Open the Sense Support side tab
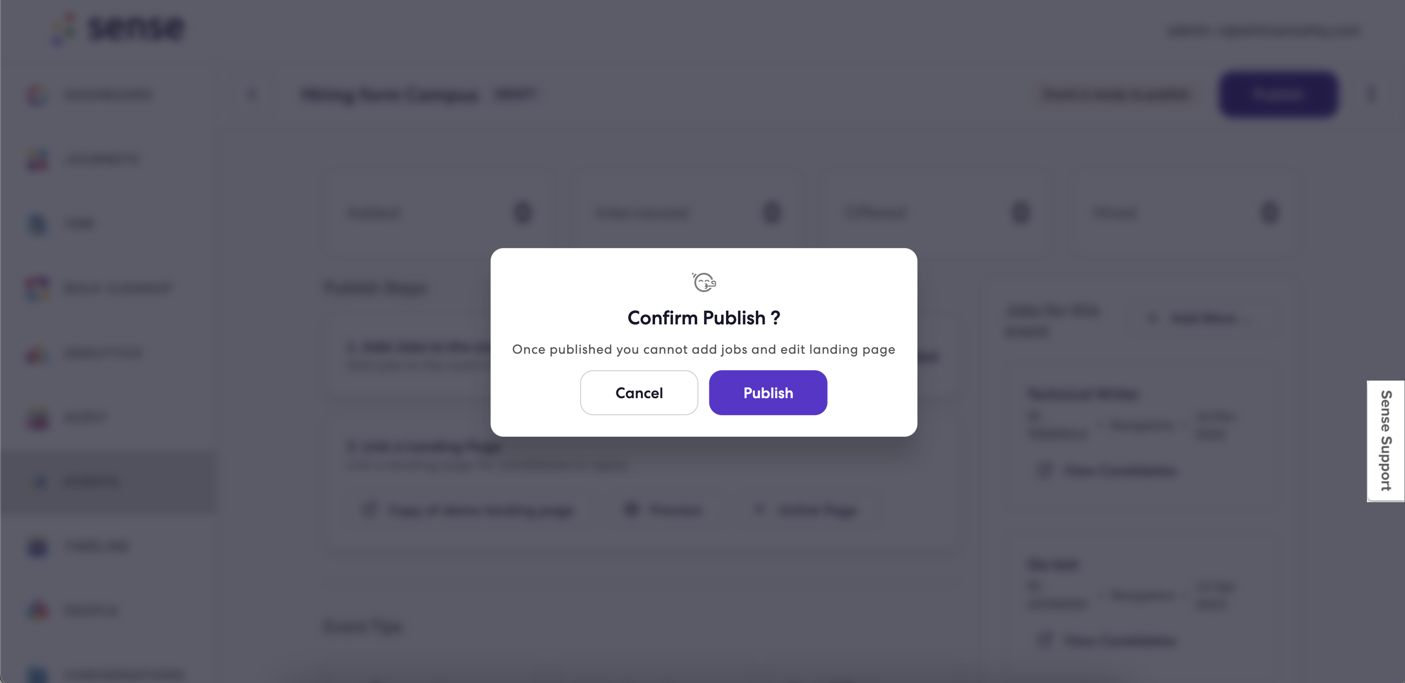Image resolution: width=1405 pixels, height=683 pixels. (x=1386, y=441)
